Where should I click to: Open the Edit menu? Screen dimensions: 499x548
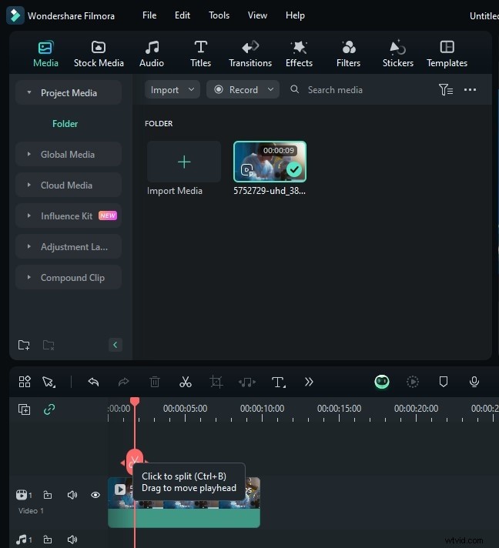coord(183,15)
